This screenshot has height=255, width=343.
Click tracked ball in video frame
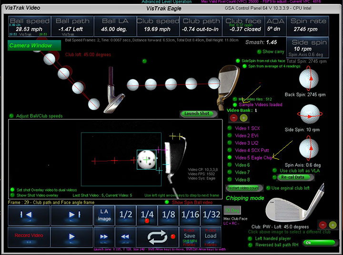[x=147, y=160]
